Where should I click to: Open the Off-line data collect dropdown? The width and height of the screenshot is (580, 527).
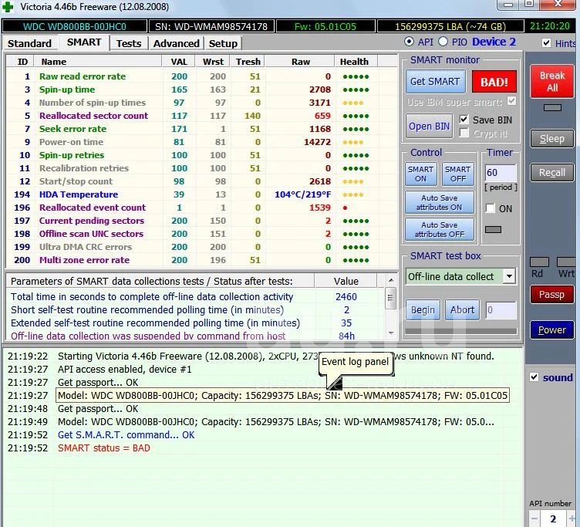[x=509, y=276]
